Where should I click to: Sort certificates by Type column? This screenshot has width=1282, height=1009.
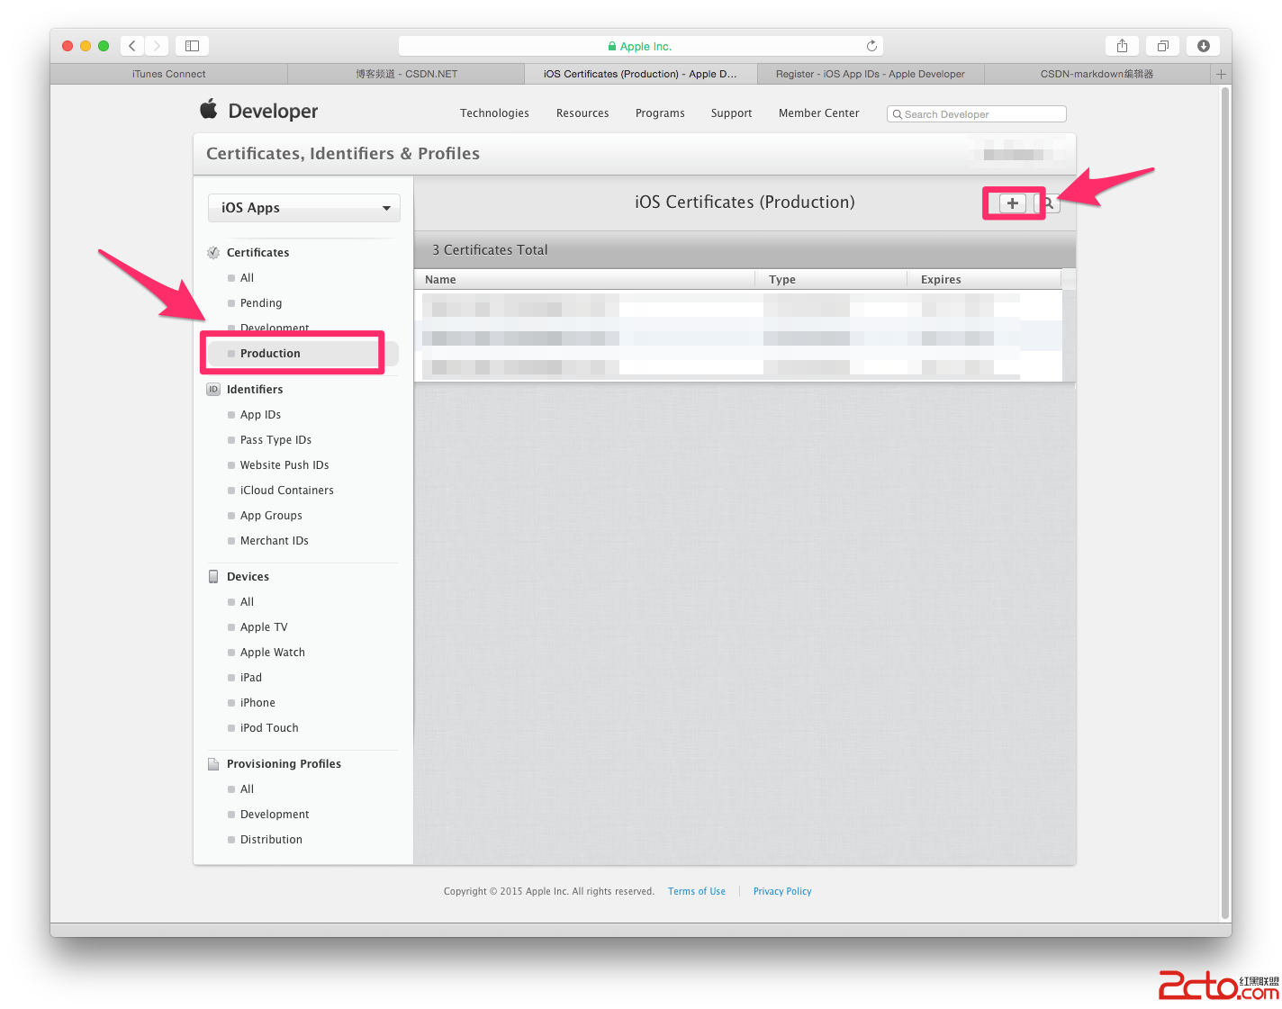click(831, 279)
